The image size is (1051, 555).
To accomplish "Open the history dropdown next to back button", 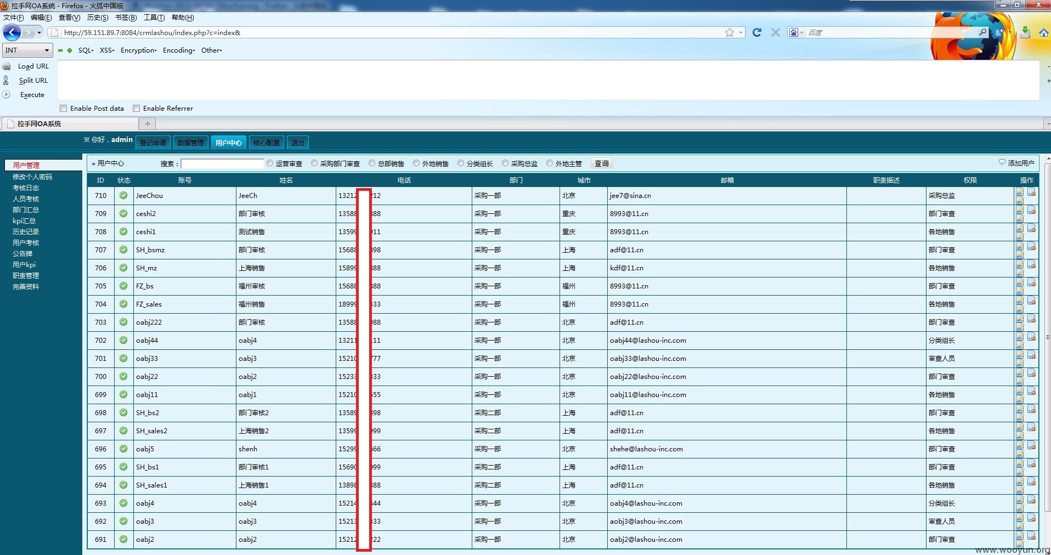I will (39, 32).
